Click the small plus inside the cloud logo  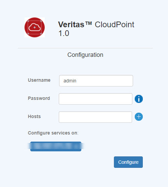pyautogui.click(x=35, y=28)
